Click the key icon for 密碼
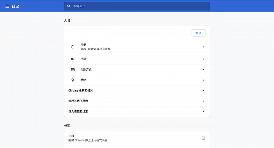 coord(73,59)
